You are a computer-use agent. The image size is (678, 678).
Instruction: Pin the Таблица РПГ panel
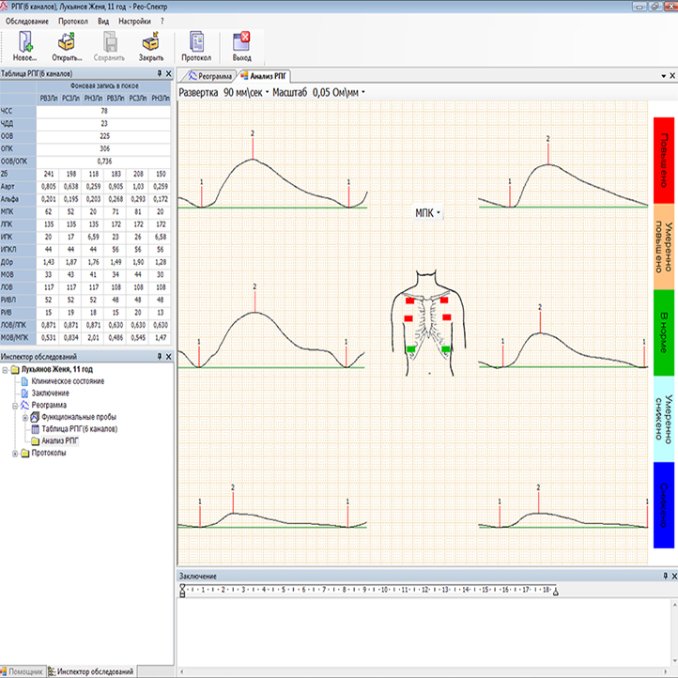point(160,73)
